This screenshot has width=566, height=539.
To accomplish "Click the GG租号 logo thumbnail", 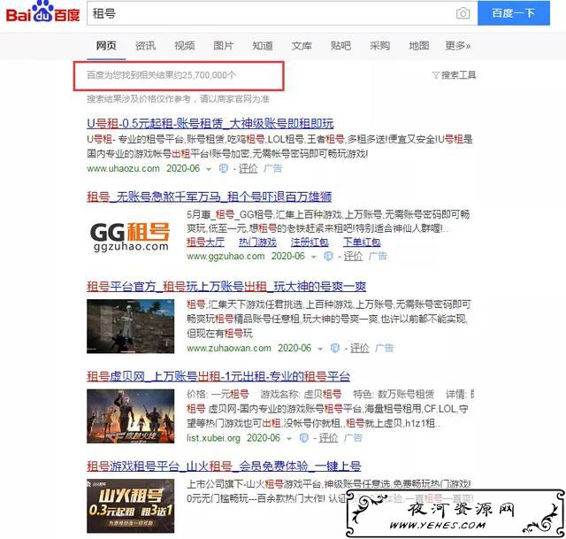I will (130, 236).
